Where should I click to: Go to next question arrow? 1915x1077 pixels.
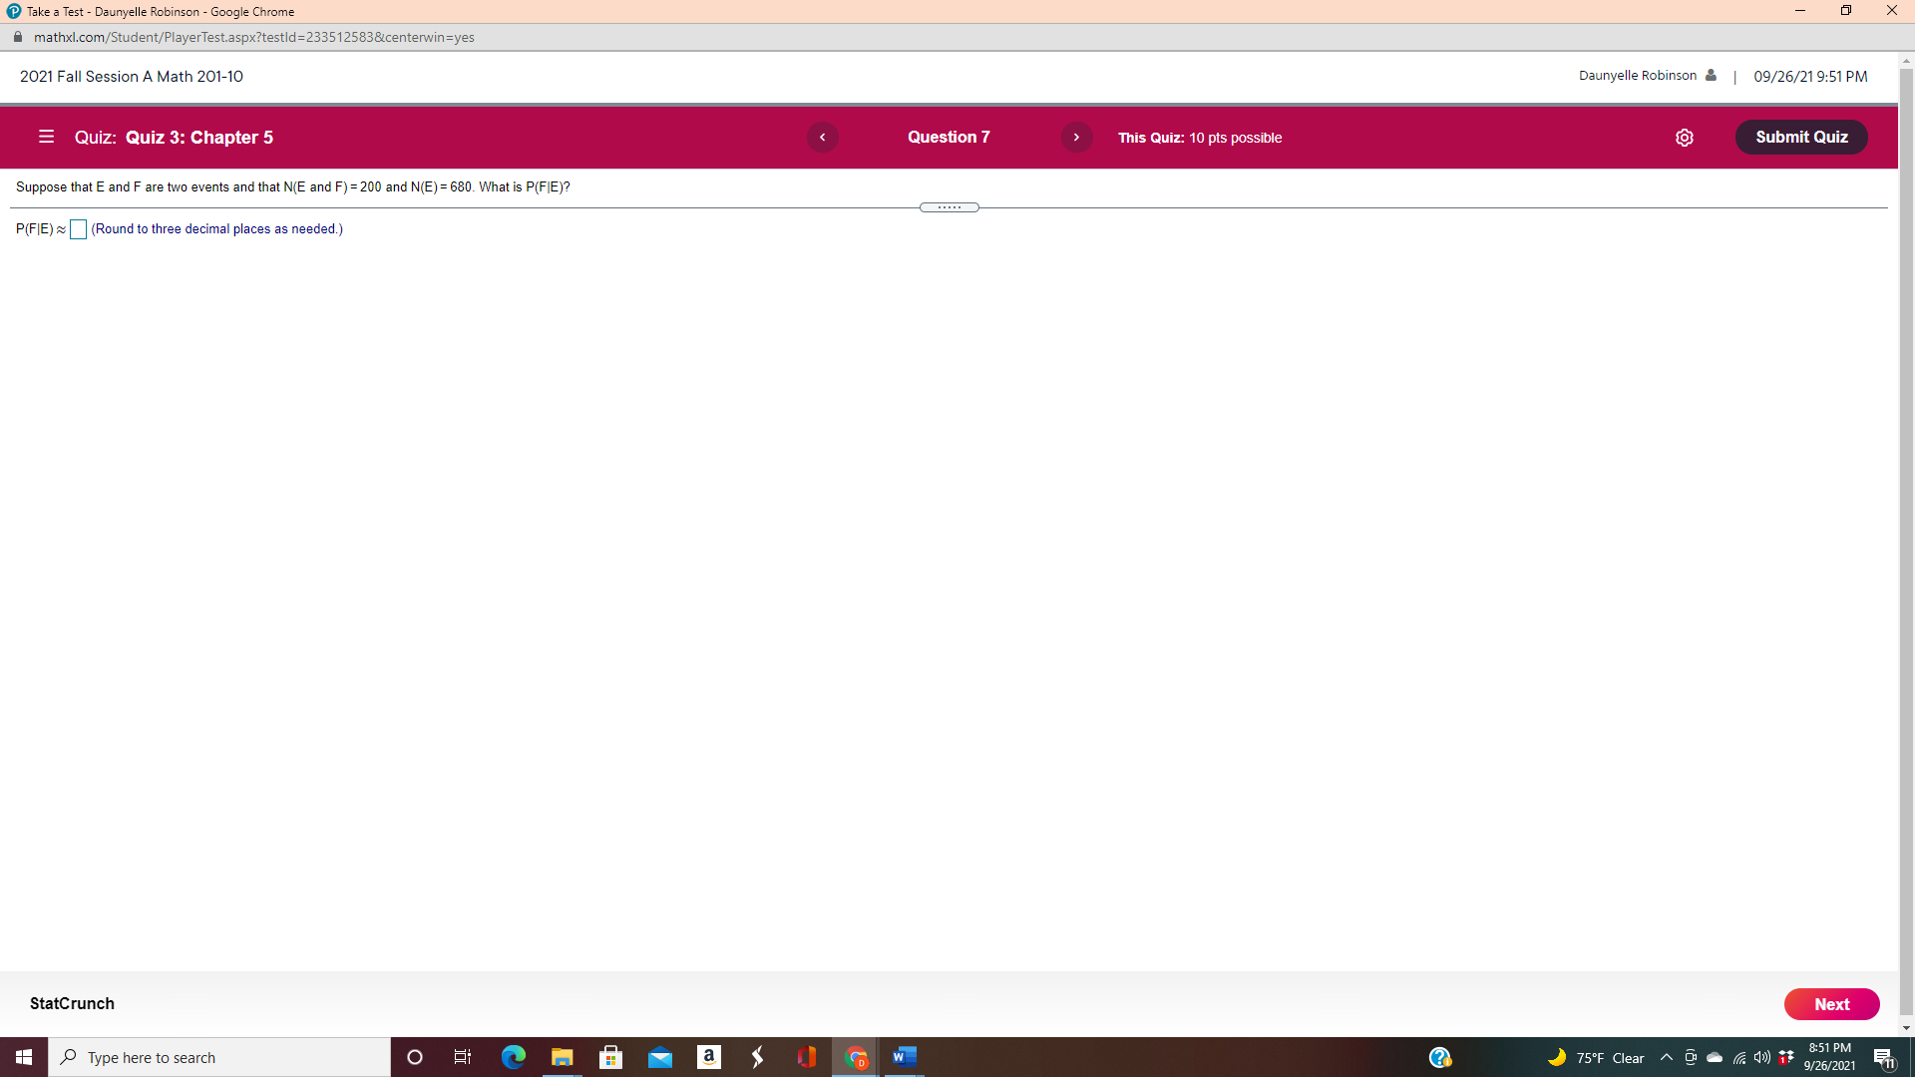pyautogui.click(x=1076, y=138)
